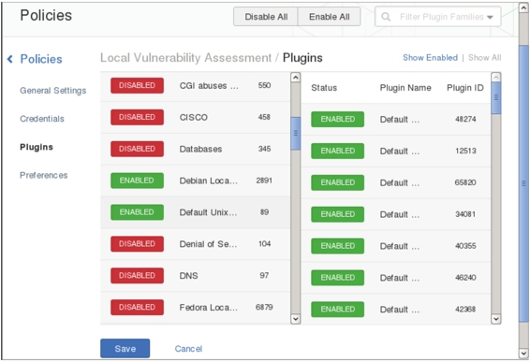The width and height of the screenshot is (530, 362).
Task: Click plugin name of ID 12513
Action: point(400,152)
